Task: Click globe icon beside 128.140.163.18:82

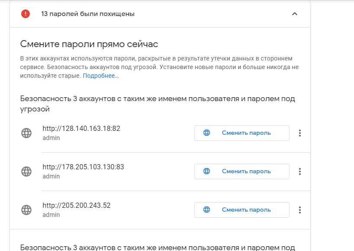Action: [26, 133]
